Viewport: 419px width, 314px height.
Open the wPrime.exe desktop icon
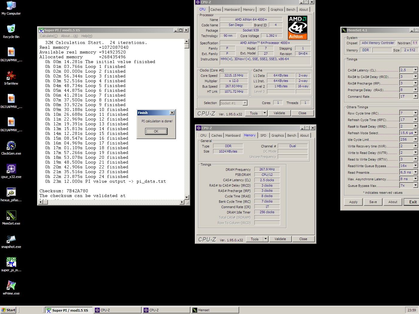[11, 288]
